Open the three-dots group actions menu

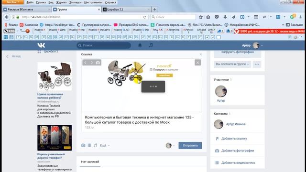pyautogui.click(x=257, y=64)
